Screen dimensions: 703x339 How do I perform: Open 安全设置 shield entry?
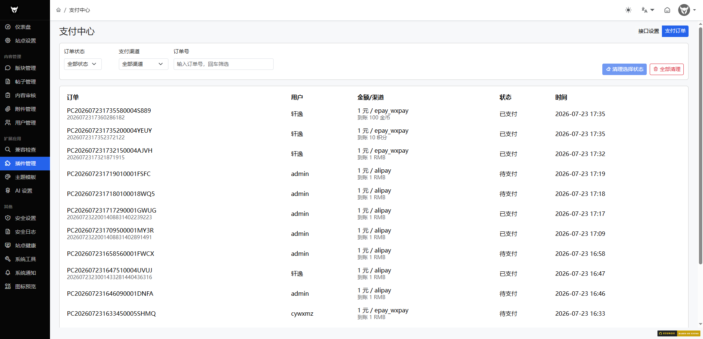pos(25,218)
